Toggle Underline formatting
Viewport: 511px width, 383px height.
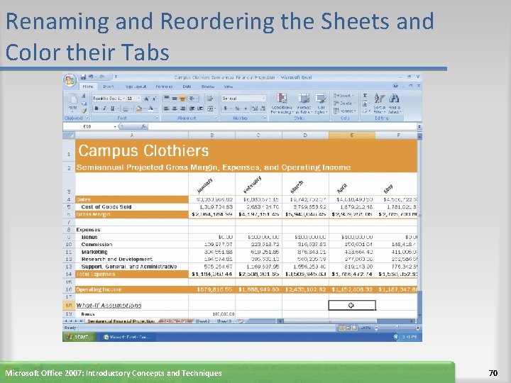pyautogui.click(x=112, y=109)
